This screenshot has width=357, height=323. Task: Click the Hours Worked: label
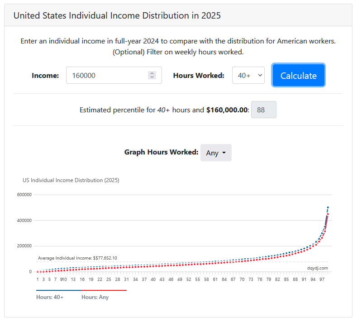pyautogui.click(x=199, y=76)
